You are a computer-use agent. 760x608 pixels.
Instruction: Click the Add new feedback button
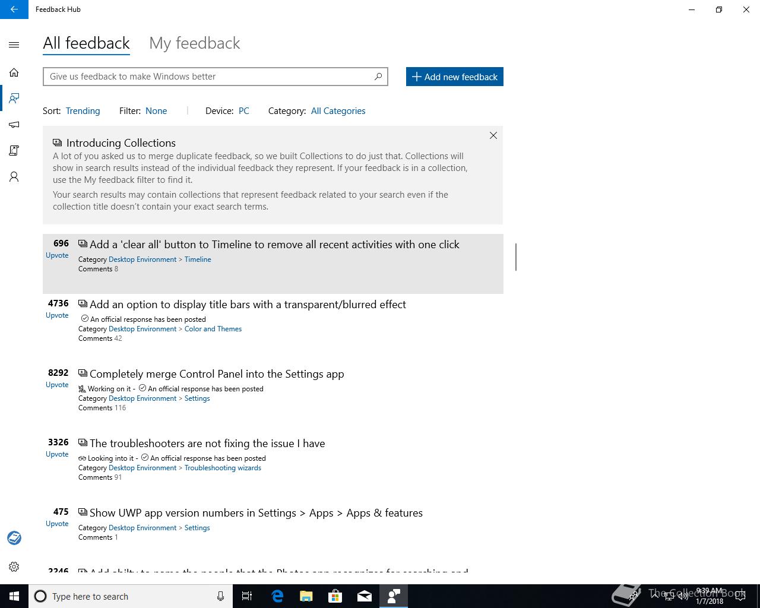tap(455, 77)
